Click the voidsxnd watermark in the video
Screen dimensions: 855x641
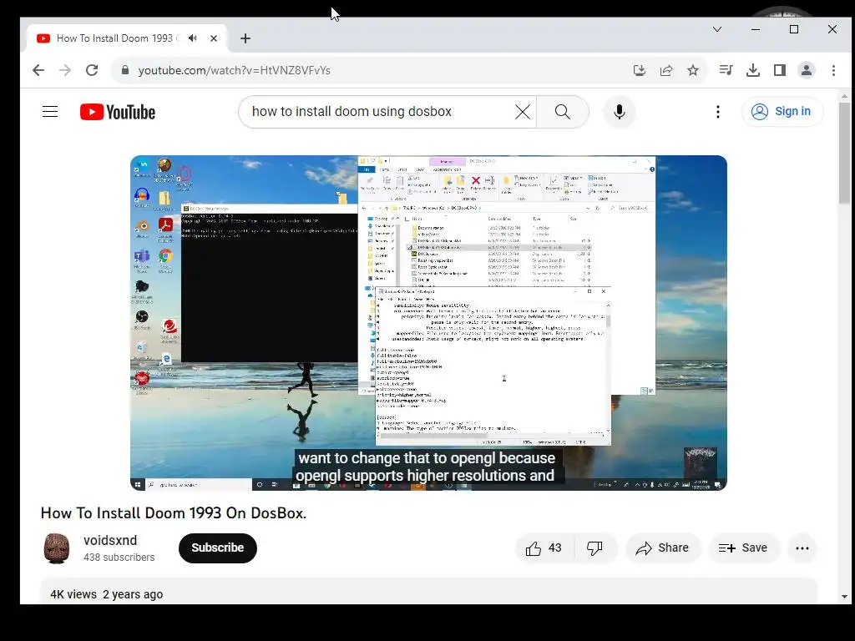click(x=701, y=462)
